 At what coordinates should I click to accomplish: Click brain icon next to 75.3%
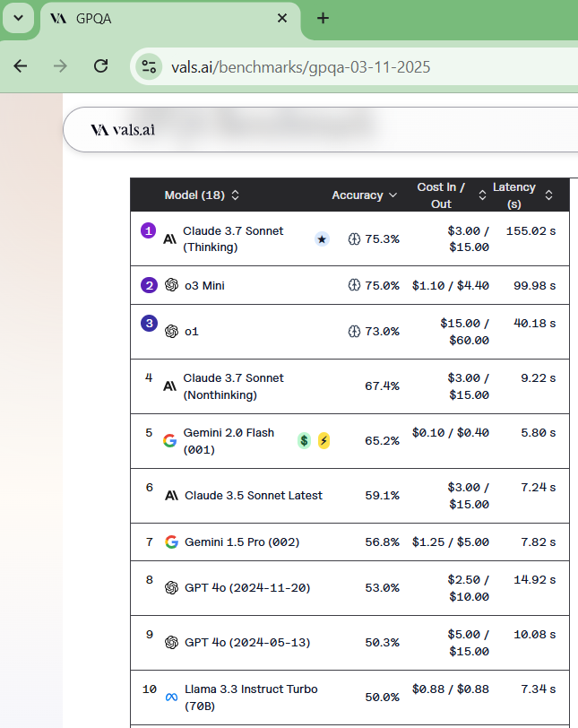[x=354, y=239]
